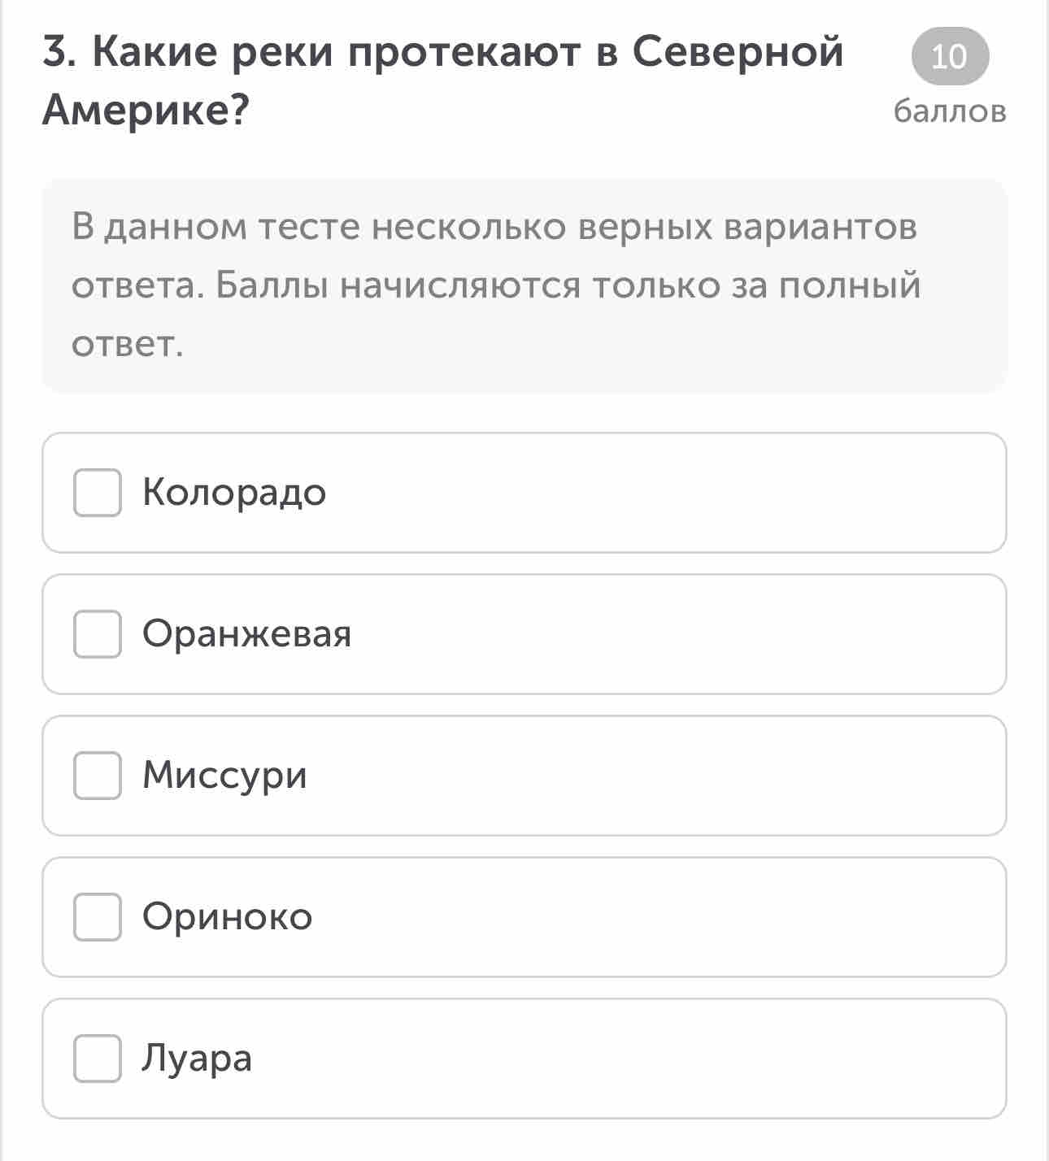Click the Миссури option label text
The image size is (1049, 1161).
(x=225, y=776)
